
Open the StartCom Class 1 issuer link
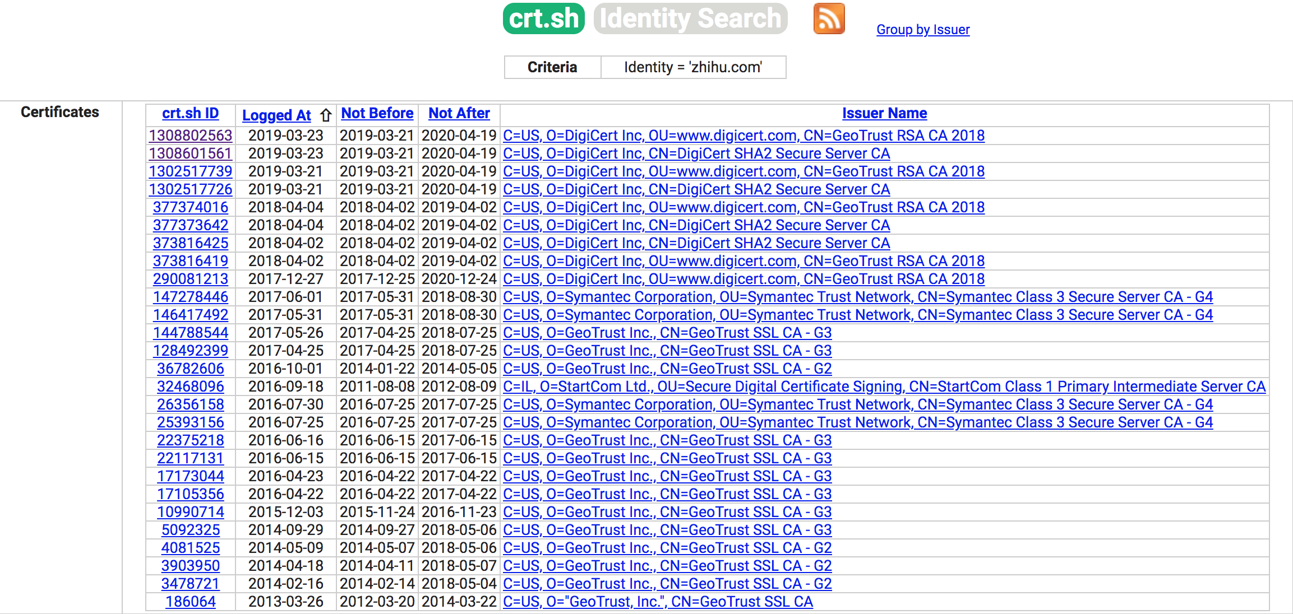click(884, 387)
